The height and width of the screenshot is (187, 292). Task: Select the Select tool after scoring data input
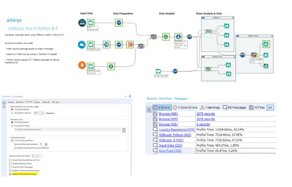tap(175, 71)
